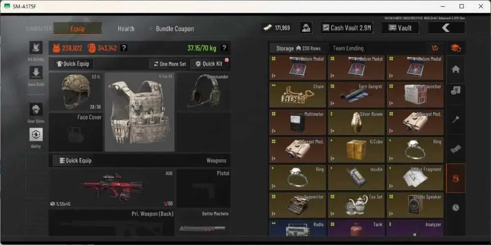Click the 37.15/70 kg weight value
Screen dimensions: 491x245
tap(202, 48)
